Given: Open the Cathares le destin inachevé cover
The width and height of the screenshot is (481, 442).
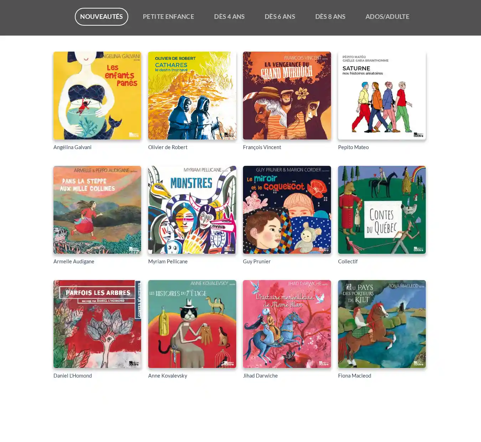Looking at the screenshot, I should tap(192, 95).
